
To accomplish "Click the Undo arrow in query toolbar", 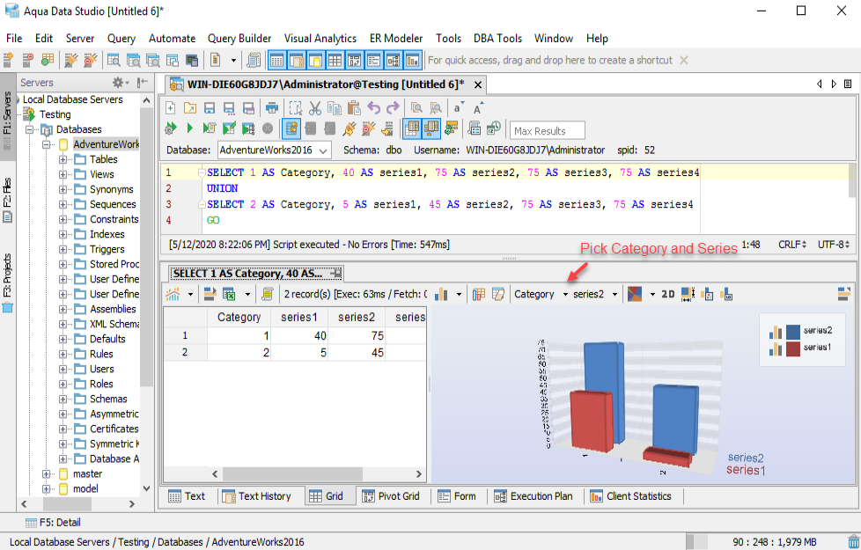I will 374,108.
